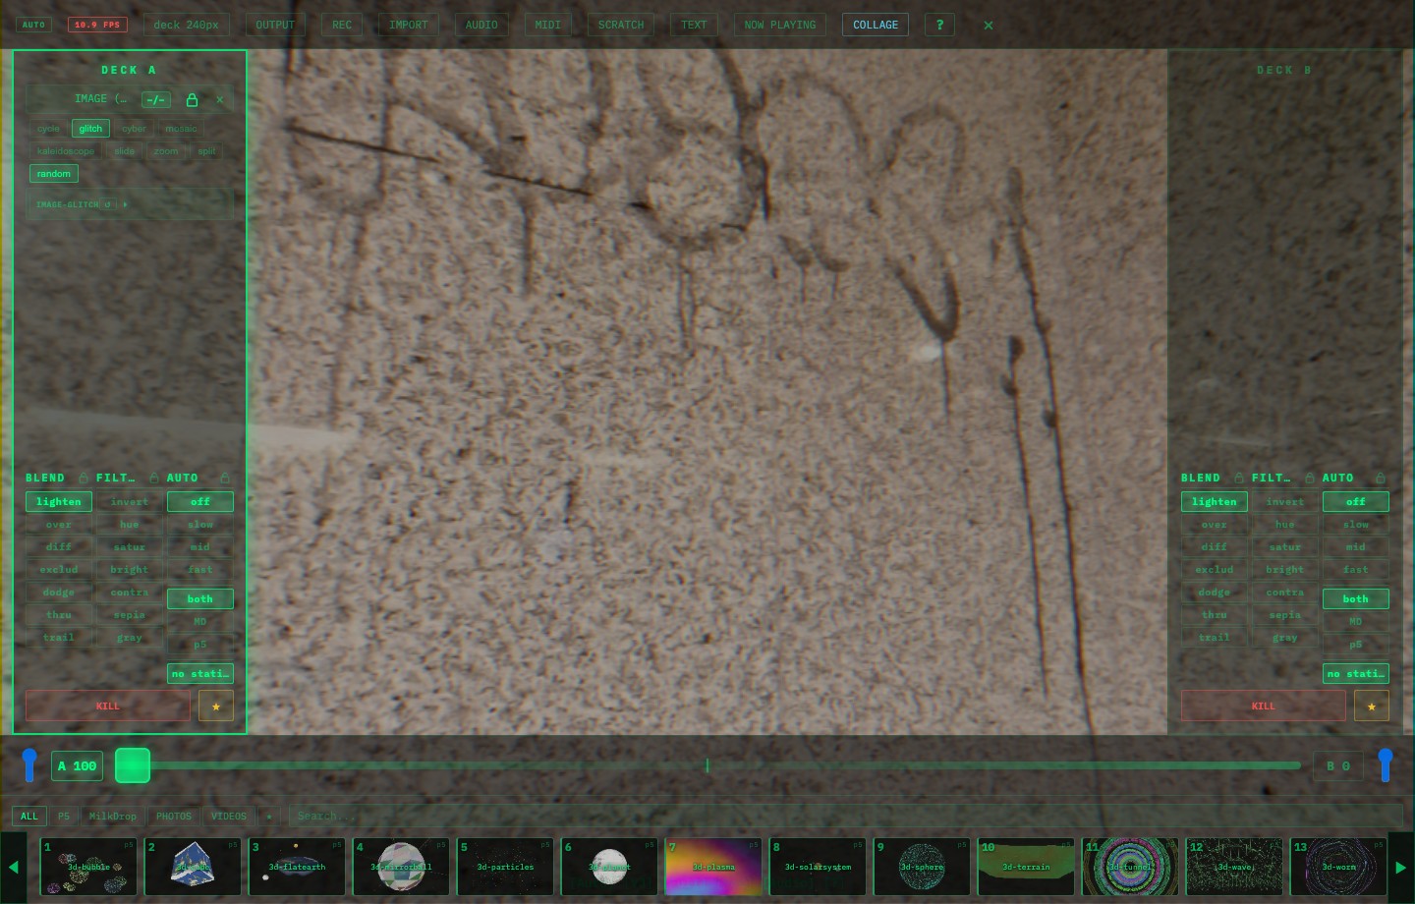Favorite Deck B with the star button
Image resolution: width=1415 pixels, height=904 pixels.
[1372, 706]
